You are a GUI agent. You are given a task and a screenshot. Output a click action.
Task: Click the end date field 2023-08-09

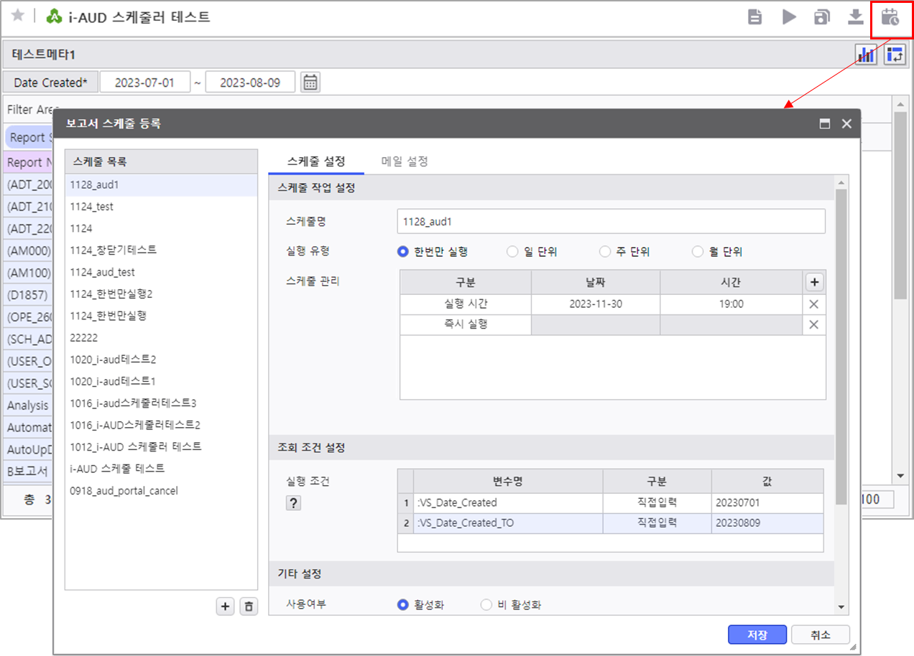pyautogui.click(x=250, y=82)
